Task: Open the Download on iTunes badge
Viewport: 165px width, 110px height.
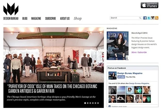Action: pos(150,5)
